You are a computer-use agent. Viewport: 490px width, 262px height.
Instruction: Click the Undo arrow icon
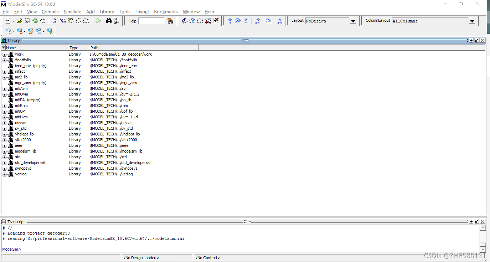point(78,21)
